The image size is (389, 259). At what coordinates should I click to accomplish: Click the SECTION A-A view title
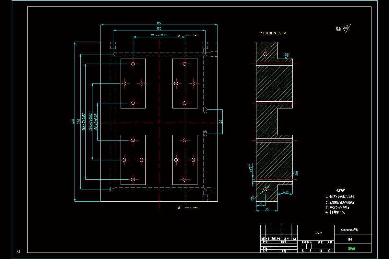point(274,33)
